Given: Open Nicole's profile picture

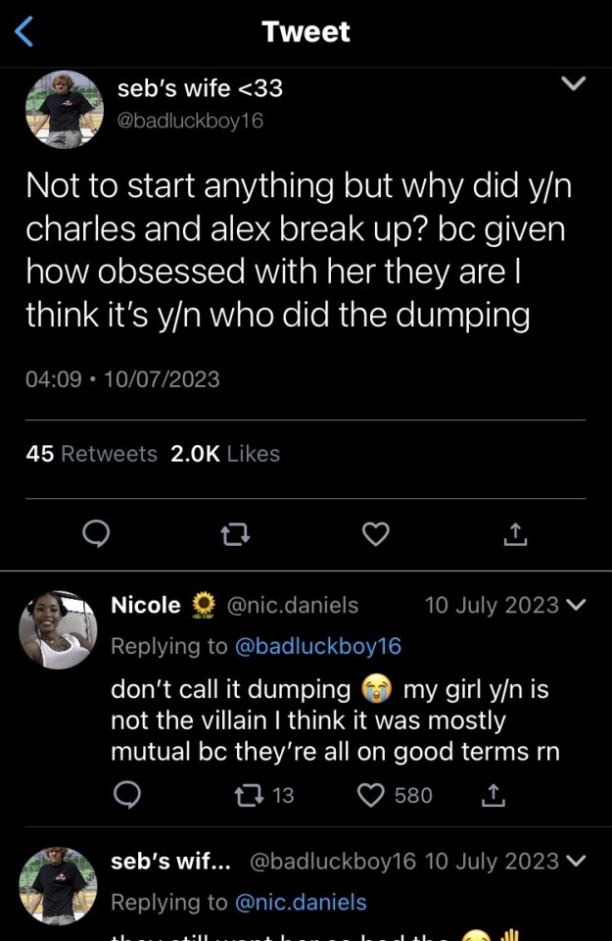Looking at the screenshot, I should 58,629.
